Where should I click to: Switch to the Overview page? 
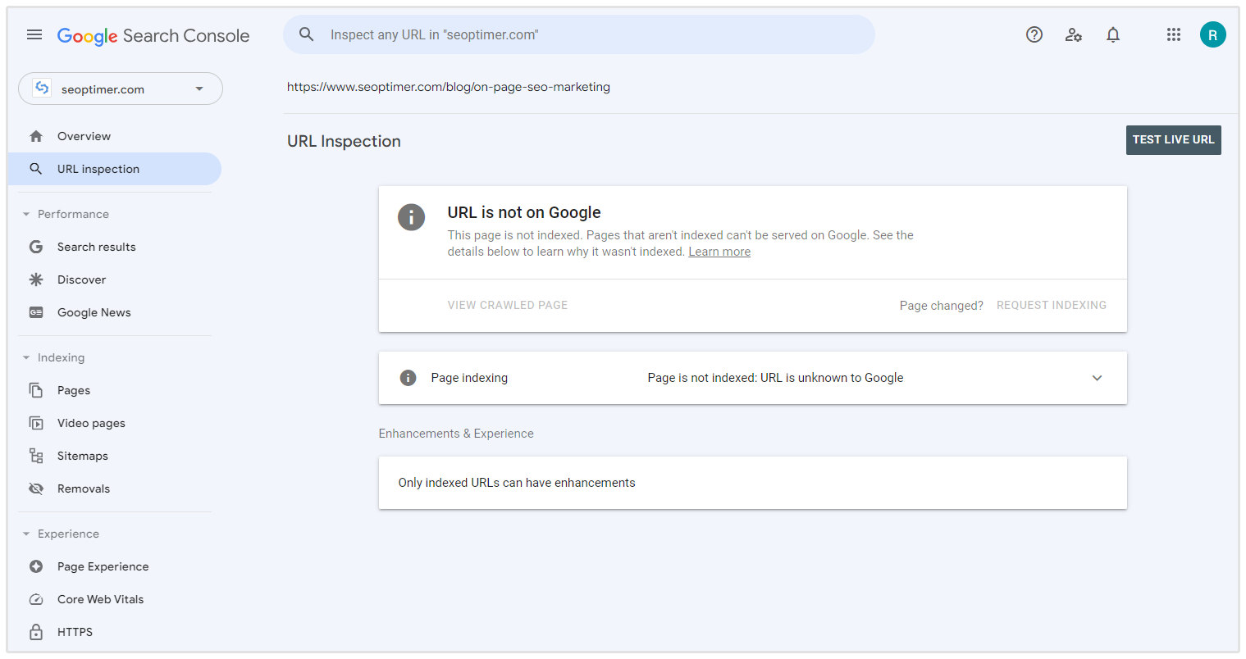tap(84, 136)
